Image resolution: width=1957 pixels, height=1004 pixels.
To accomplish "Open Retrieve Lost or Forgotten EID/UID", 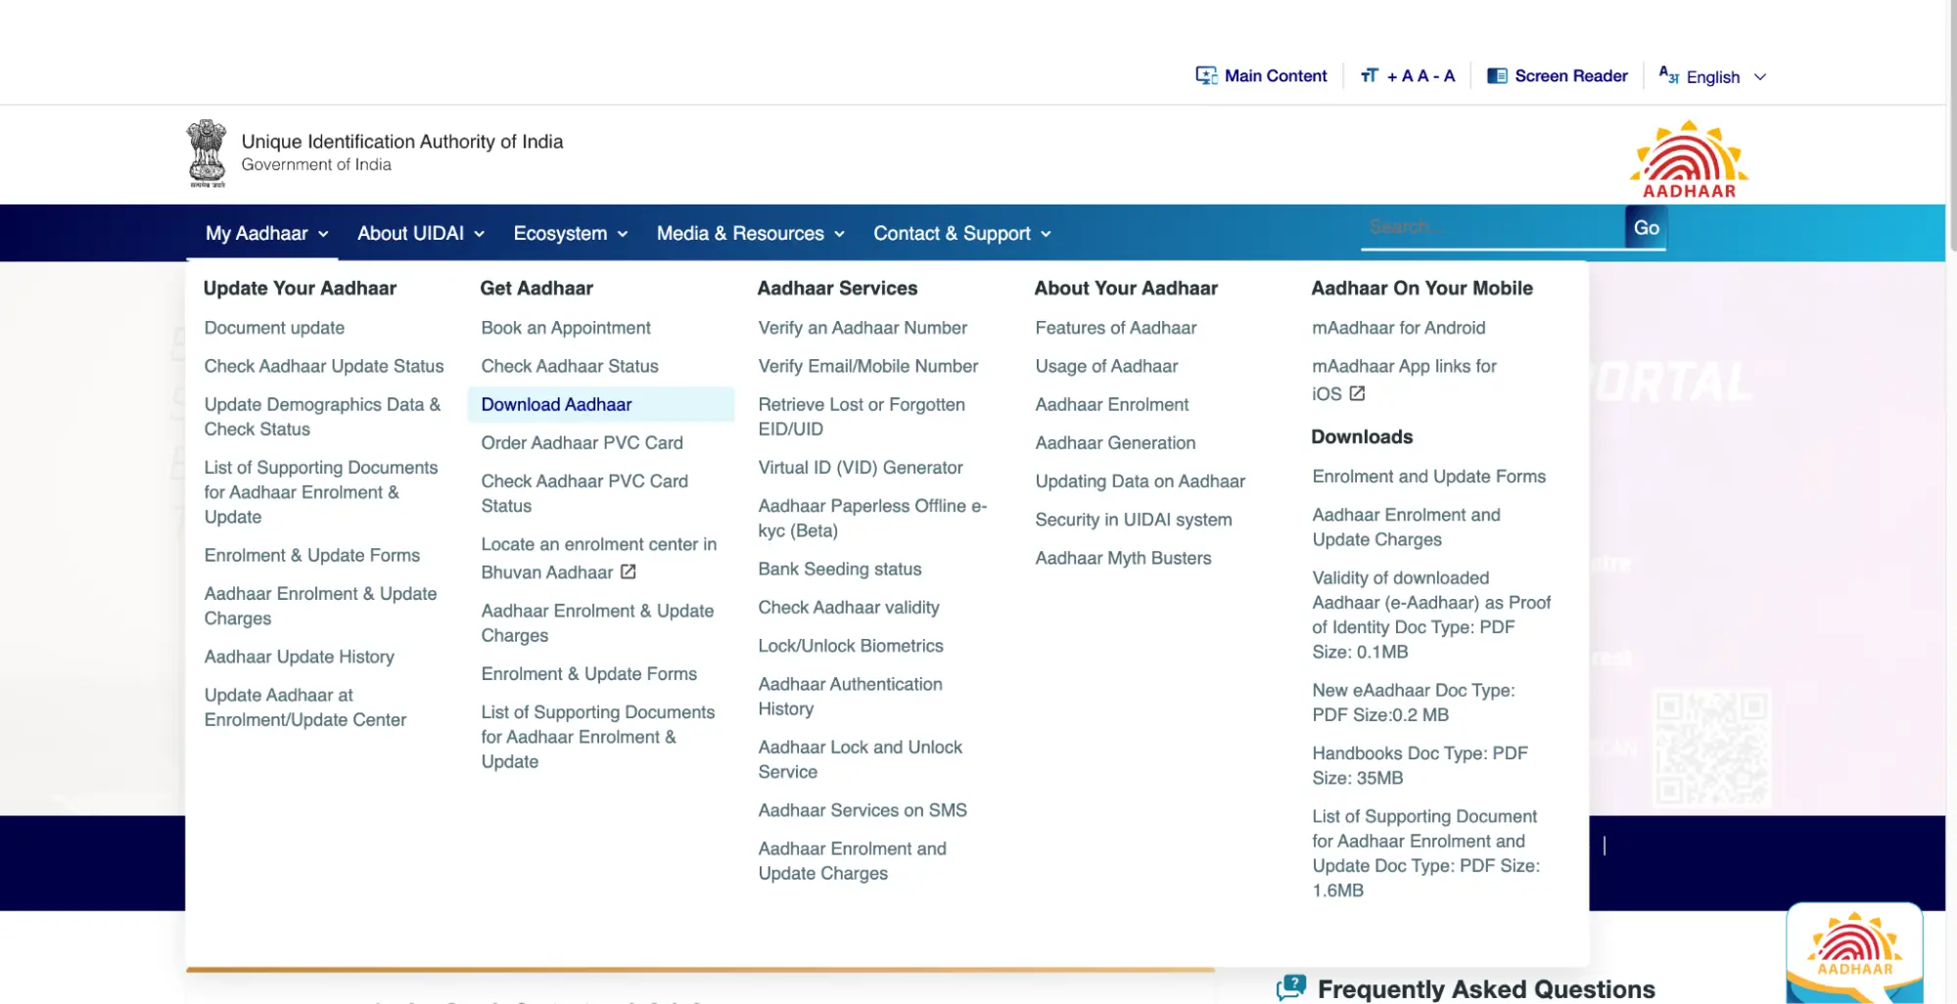I will [862, 417].
